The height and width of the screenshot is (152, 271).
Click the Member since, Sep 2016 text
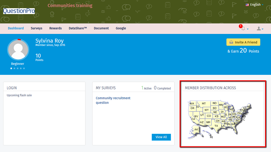click(x=50, y=45)
